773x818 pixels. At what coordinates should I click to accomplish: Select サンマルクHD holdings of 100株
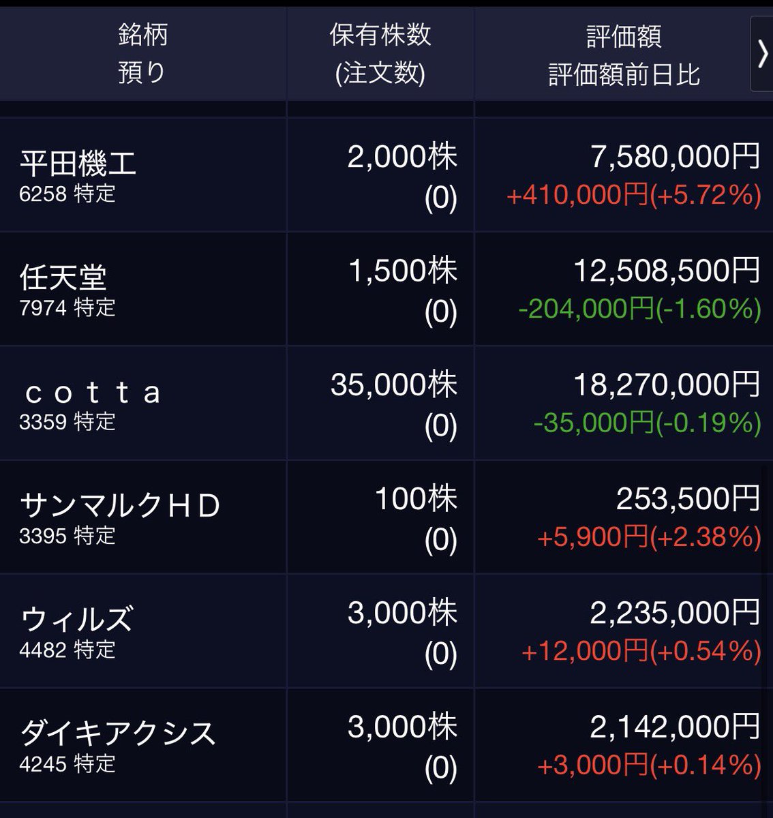pos(416,499)
